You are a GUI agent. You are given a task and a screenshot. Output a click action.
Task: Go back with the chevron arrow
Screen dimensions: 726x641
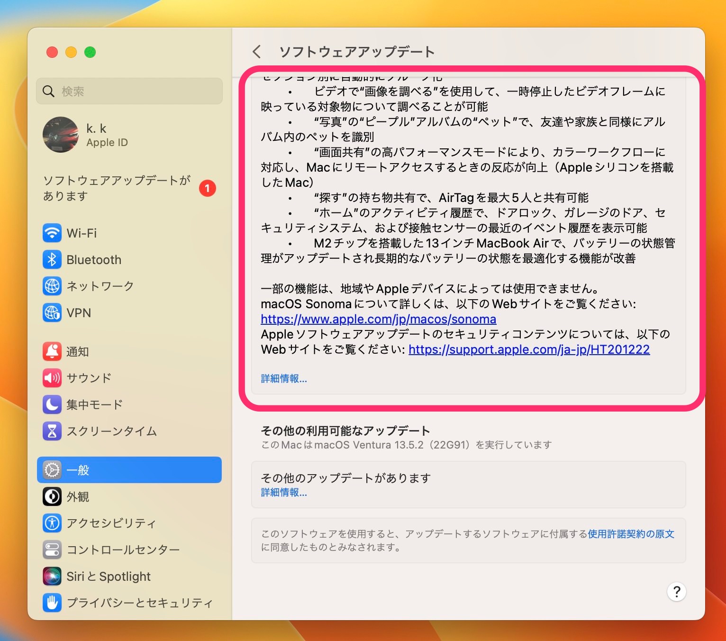(257, 52)
